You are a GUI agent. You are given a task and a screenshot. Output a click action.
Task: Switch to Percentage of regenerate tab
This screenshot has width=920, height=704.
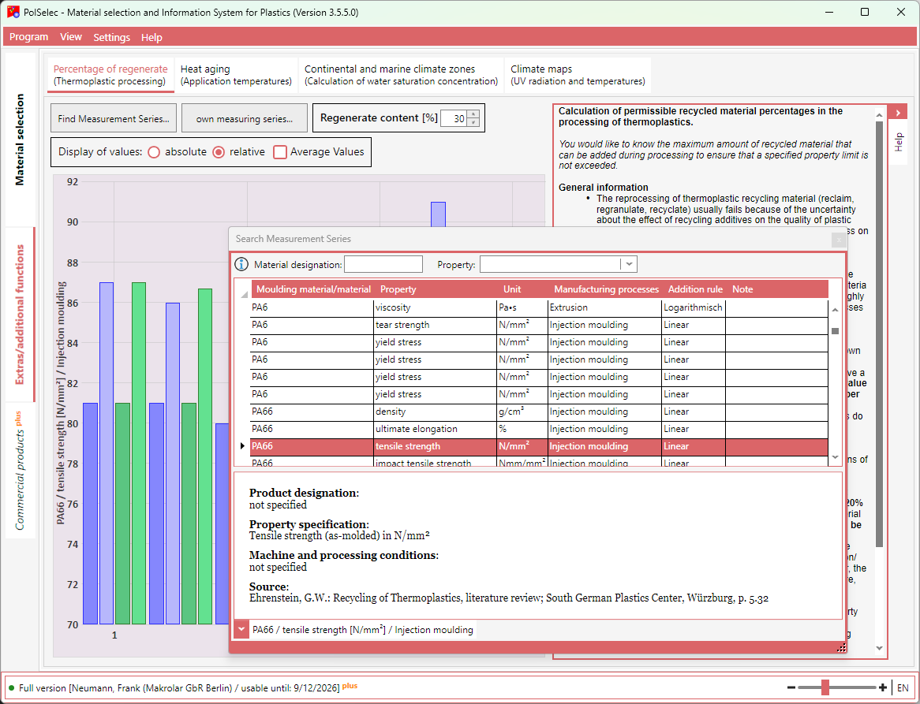point(110,74)
